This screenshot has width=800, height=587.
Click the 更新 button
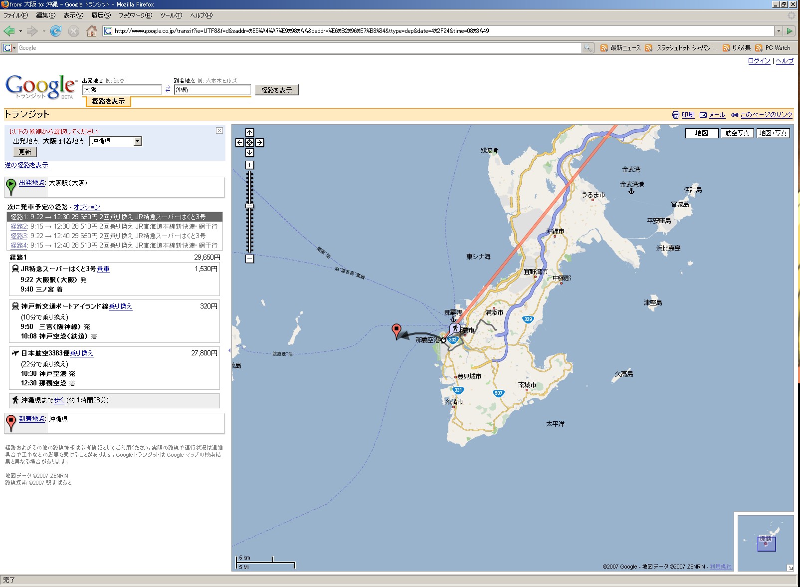point(25,152)
